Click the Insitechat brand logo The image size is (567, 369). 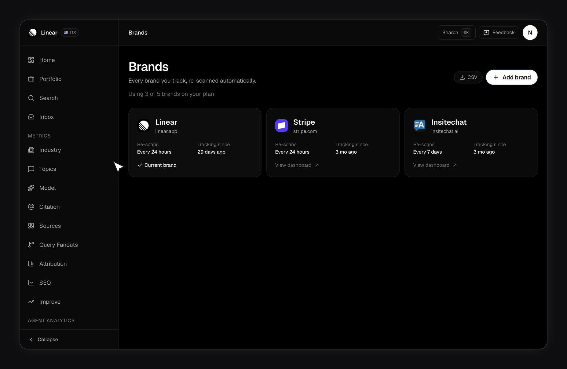tap(419, 125)
